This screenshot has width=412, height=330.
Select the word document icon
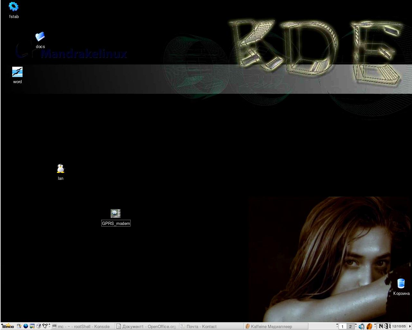[17, 72]
